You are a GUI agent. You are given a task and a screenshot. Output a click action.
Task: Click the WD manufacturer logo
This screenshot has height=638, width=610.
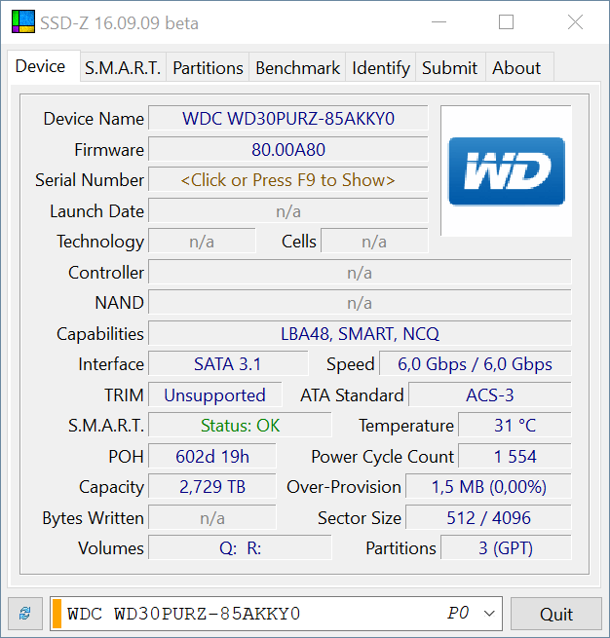(x=507, y=171)
